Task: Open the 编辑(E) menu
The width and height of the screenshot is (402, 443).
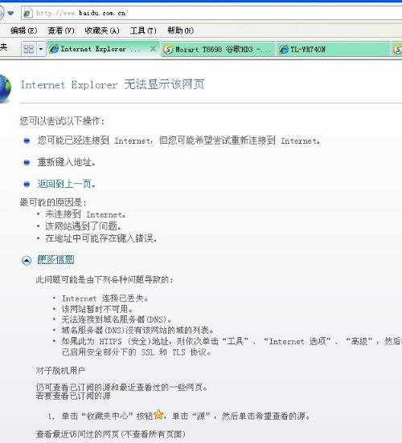Action: [x=23, y=30]
